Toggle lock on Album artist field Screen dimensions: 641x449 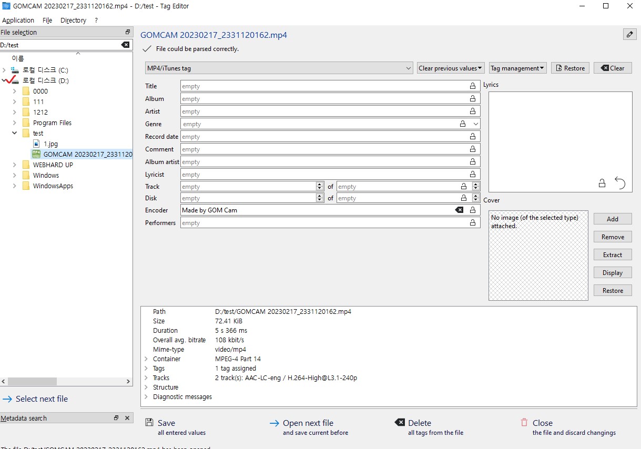pos(473,161)
